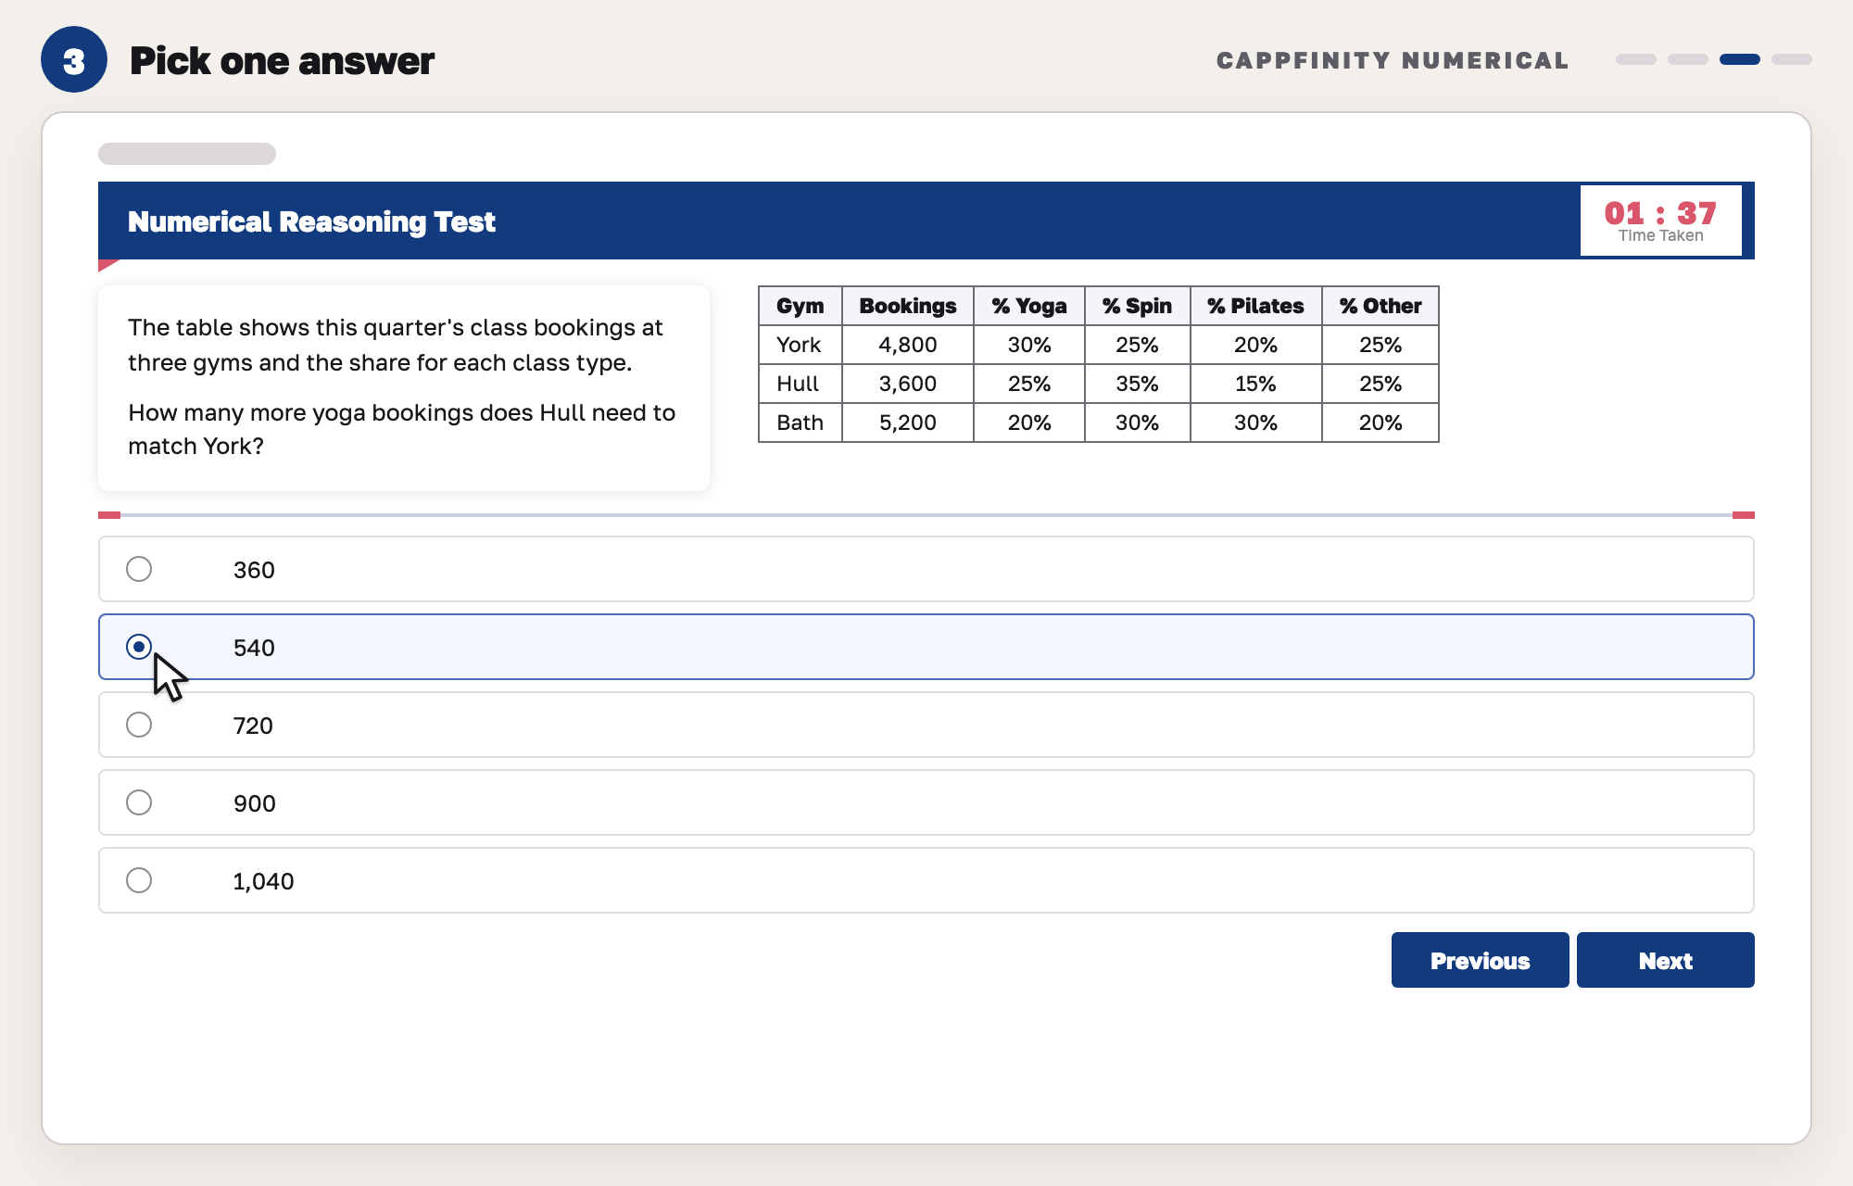Click the 01 : 37 time taken display
The height and width of the screenshot is (1186, 1853).
coord(1661,221)
